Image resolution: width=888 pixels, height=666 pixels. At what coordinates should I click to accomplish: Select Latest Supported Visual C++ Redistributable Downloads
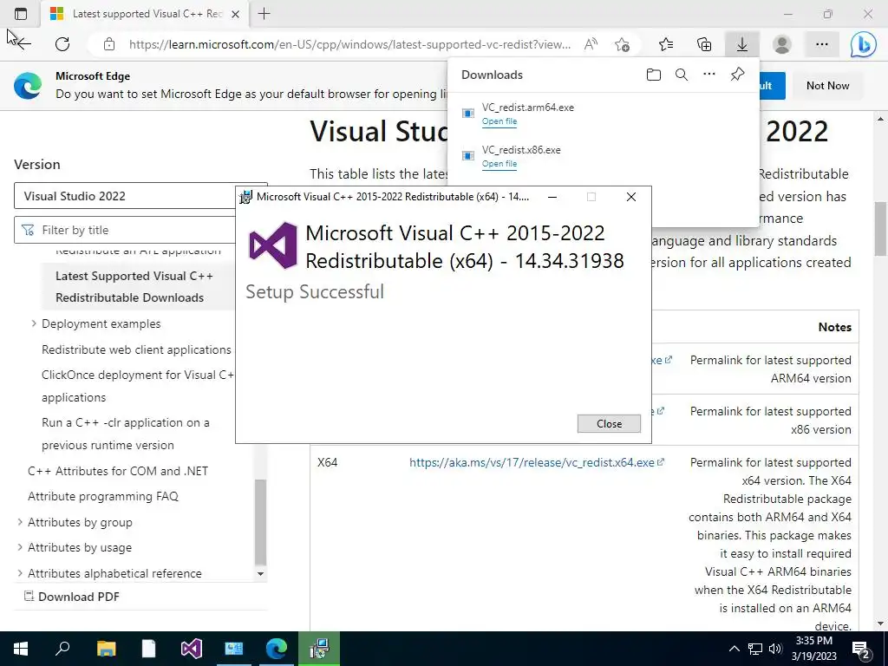[134, 286]
